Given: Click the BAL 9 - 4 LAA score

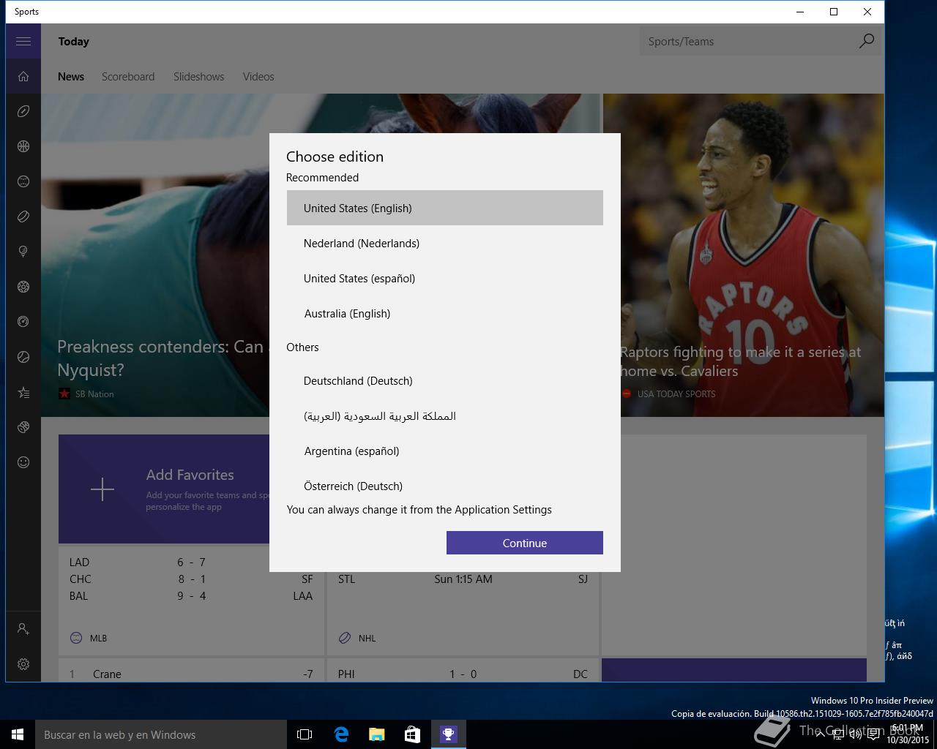Looking at the screenshot, I should 191,595.
